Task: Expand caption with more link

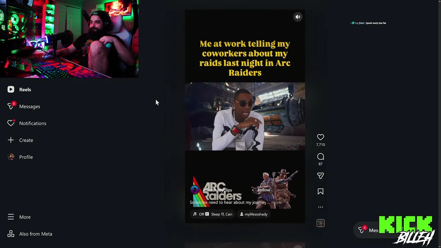Action: tap(276, 203)
